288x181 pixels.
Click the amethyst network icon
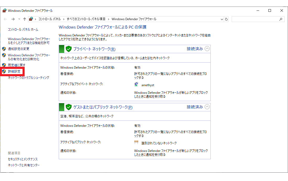click(136, 84)
